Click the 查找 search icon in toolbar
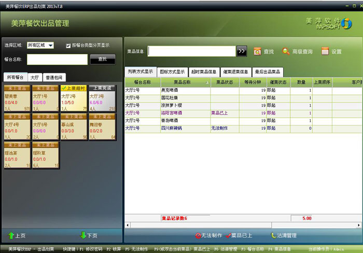This screenshot has width=363, height=253. pos(257,51)
